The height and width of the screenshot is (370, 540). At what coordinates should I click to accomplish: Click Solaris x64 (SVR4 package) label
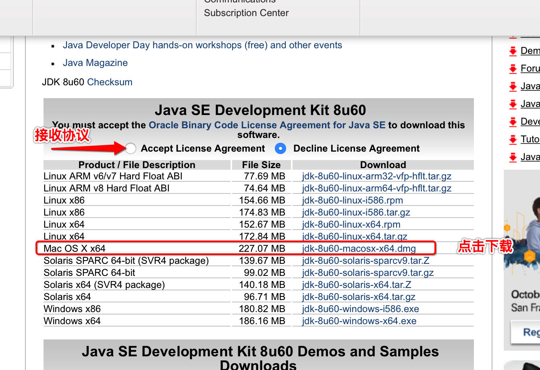pos(104,285)
